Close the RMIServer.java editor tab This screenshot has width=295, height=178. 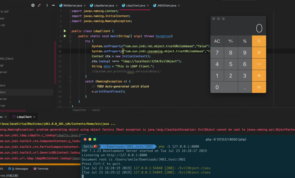[84, 6]
